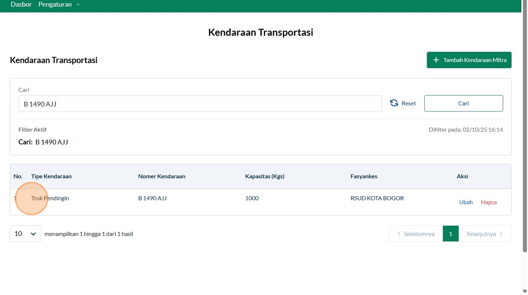Click the Nomer Kendaraan column header

tap(162, 176)
